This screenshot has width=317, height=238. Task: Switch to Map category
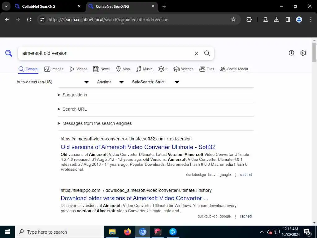pyautogui.click(x=123, y=69)
